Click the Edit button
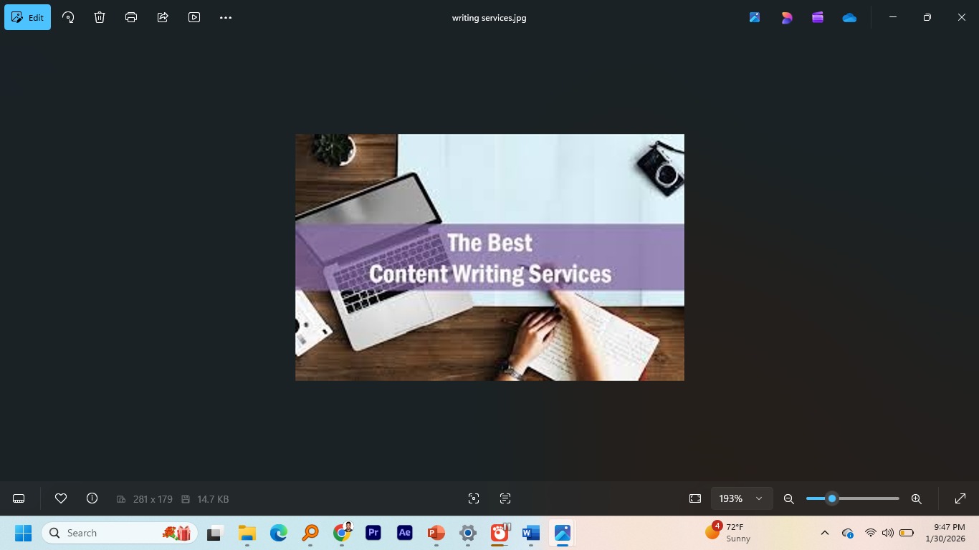Image resolution: width=979 pixels, height=550 pixels. click(27, 17)
